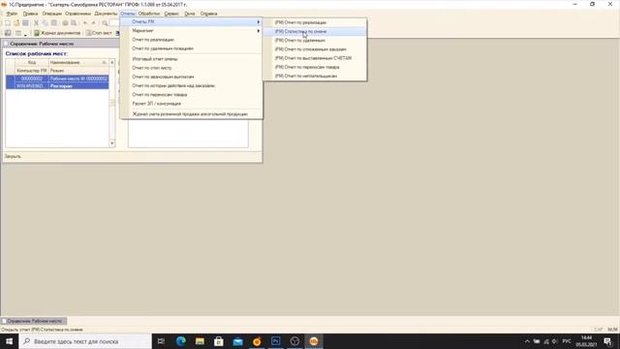Select (РМ) Отчет по выставленным СЧЕТАМ

pos(315,58)
